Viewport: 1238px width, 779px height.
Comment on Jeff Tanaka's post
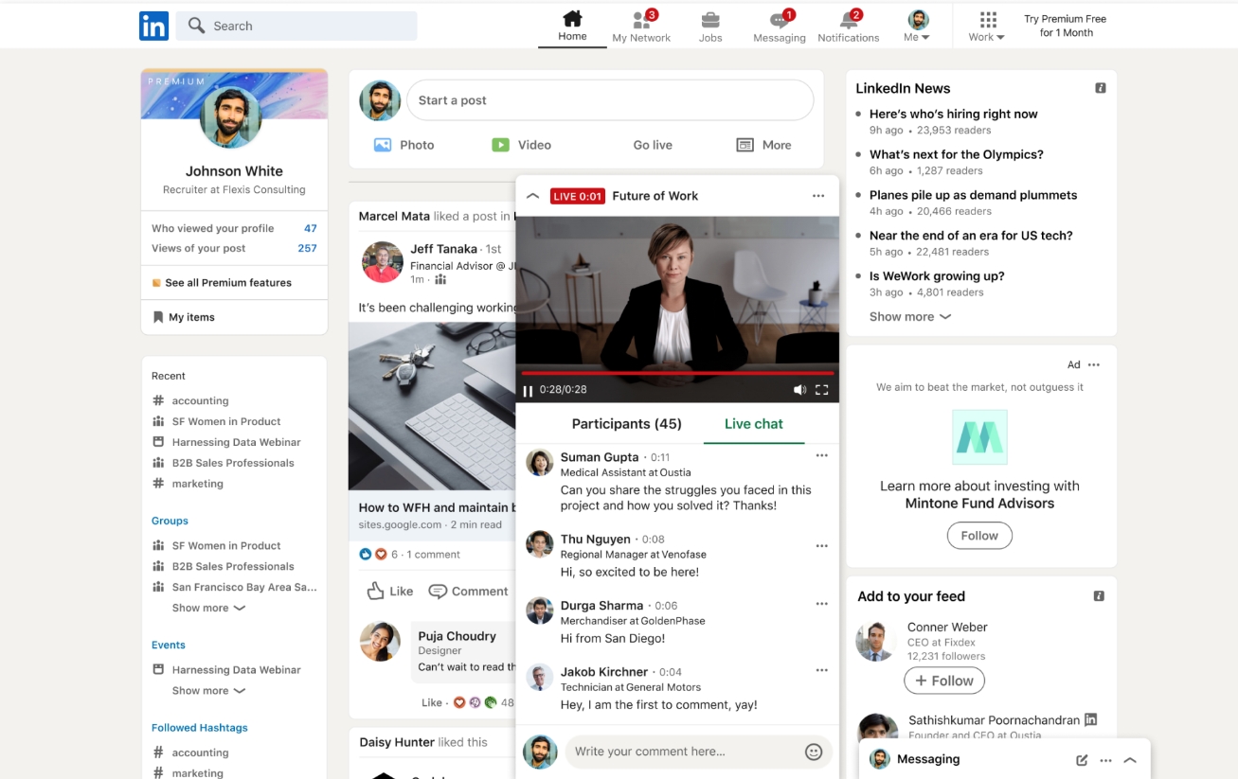pyautogui.click(x=468, y=592)
